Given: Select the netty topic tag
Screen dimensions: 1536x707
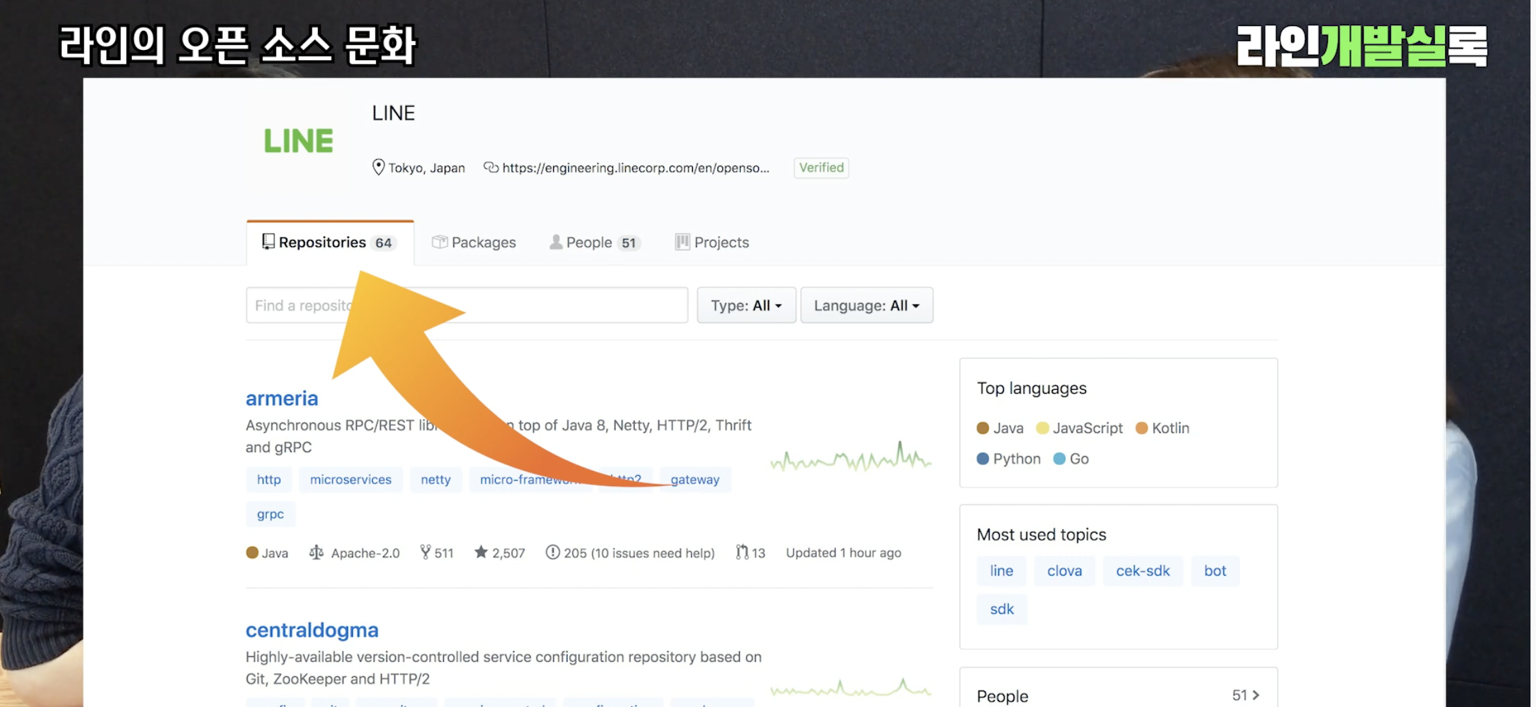Looking at the screenshot, I should [436, 479].
